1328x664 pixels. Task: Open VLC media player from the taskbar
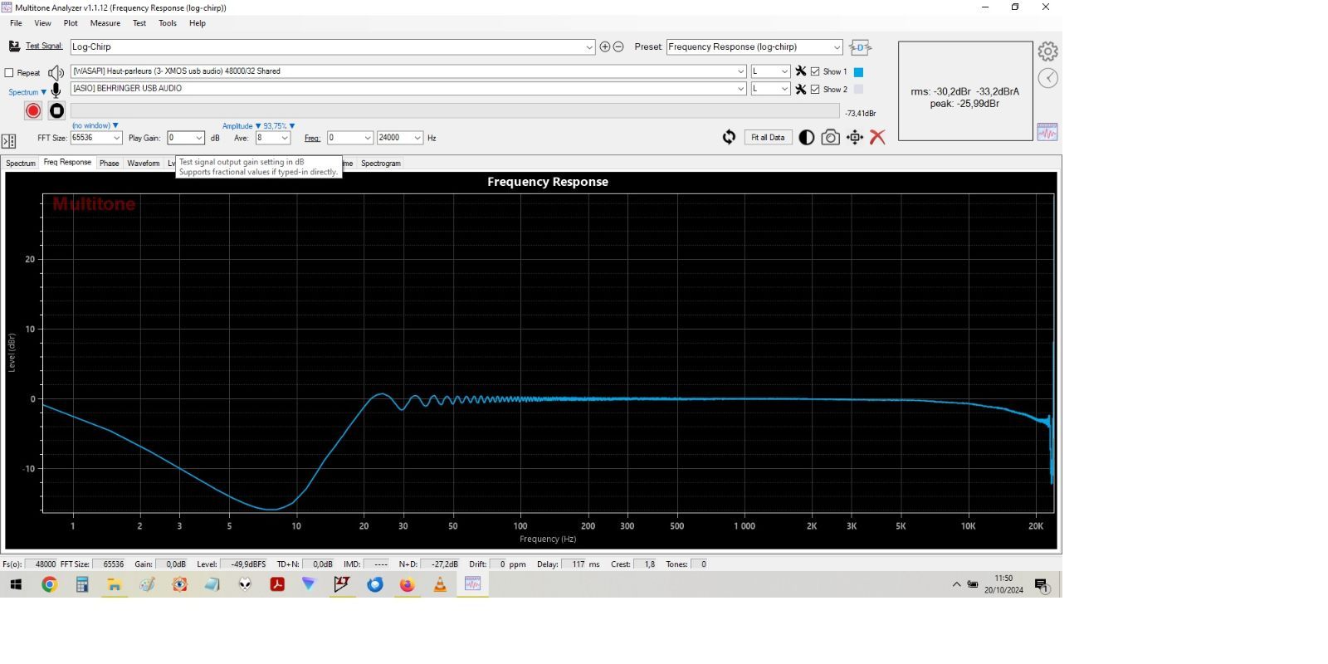440,584
